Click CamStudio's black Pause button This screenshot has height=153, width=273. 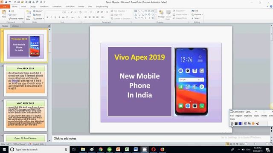(x=236, y=124)
